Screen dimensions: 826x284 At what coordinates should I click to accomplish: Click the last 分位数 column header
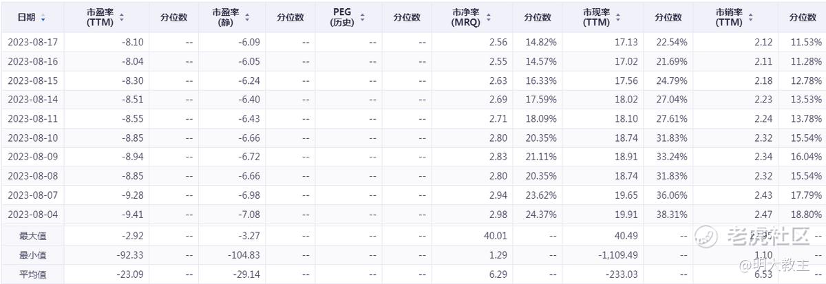(x=803, y=18)
